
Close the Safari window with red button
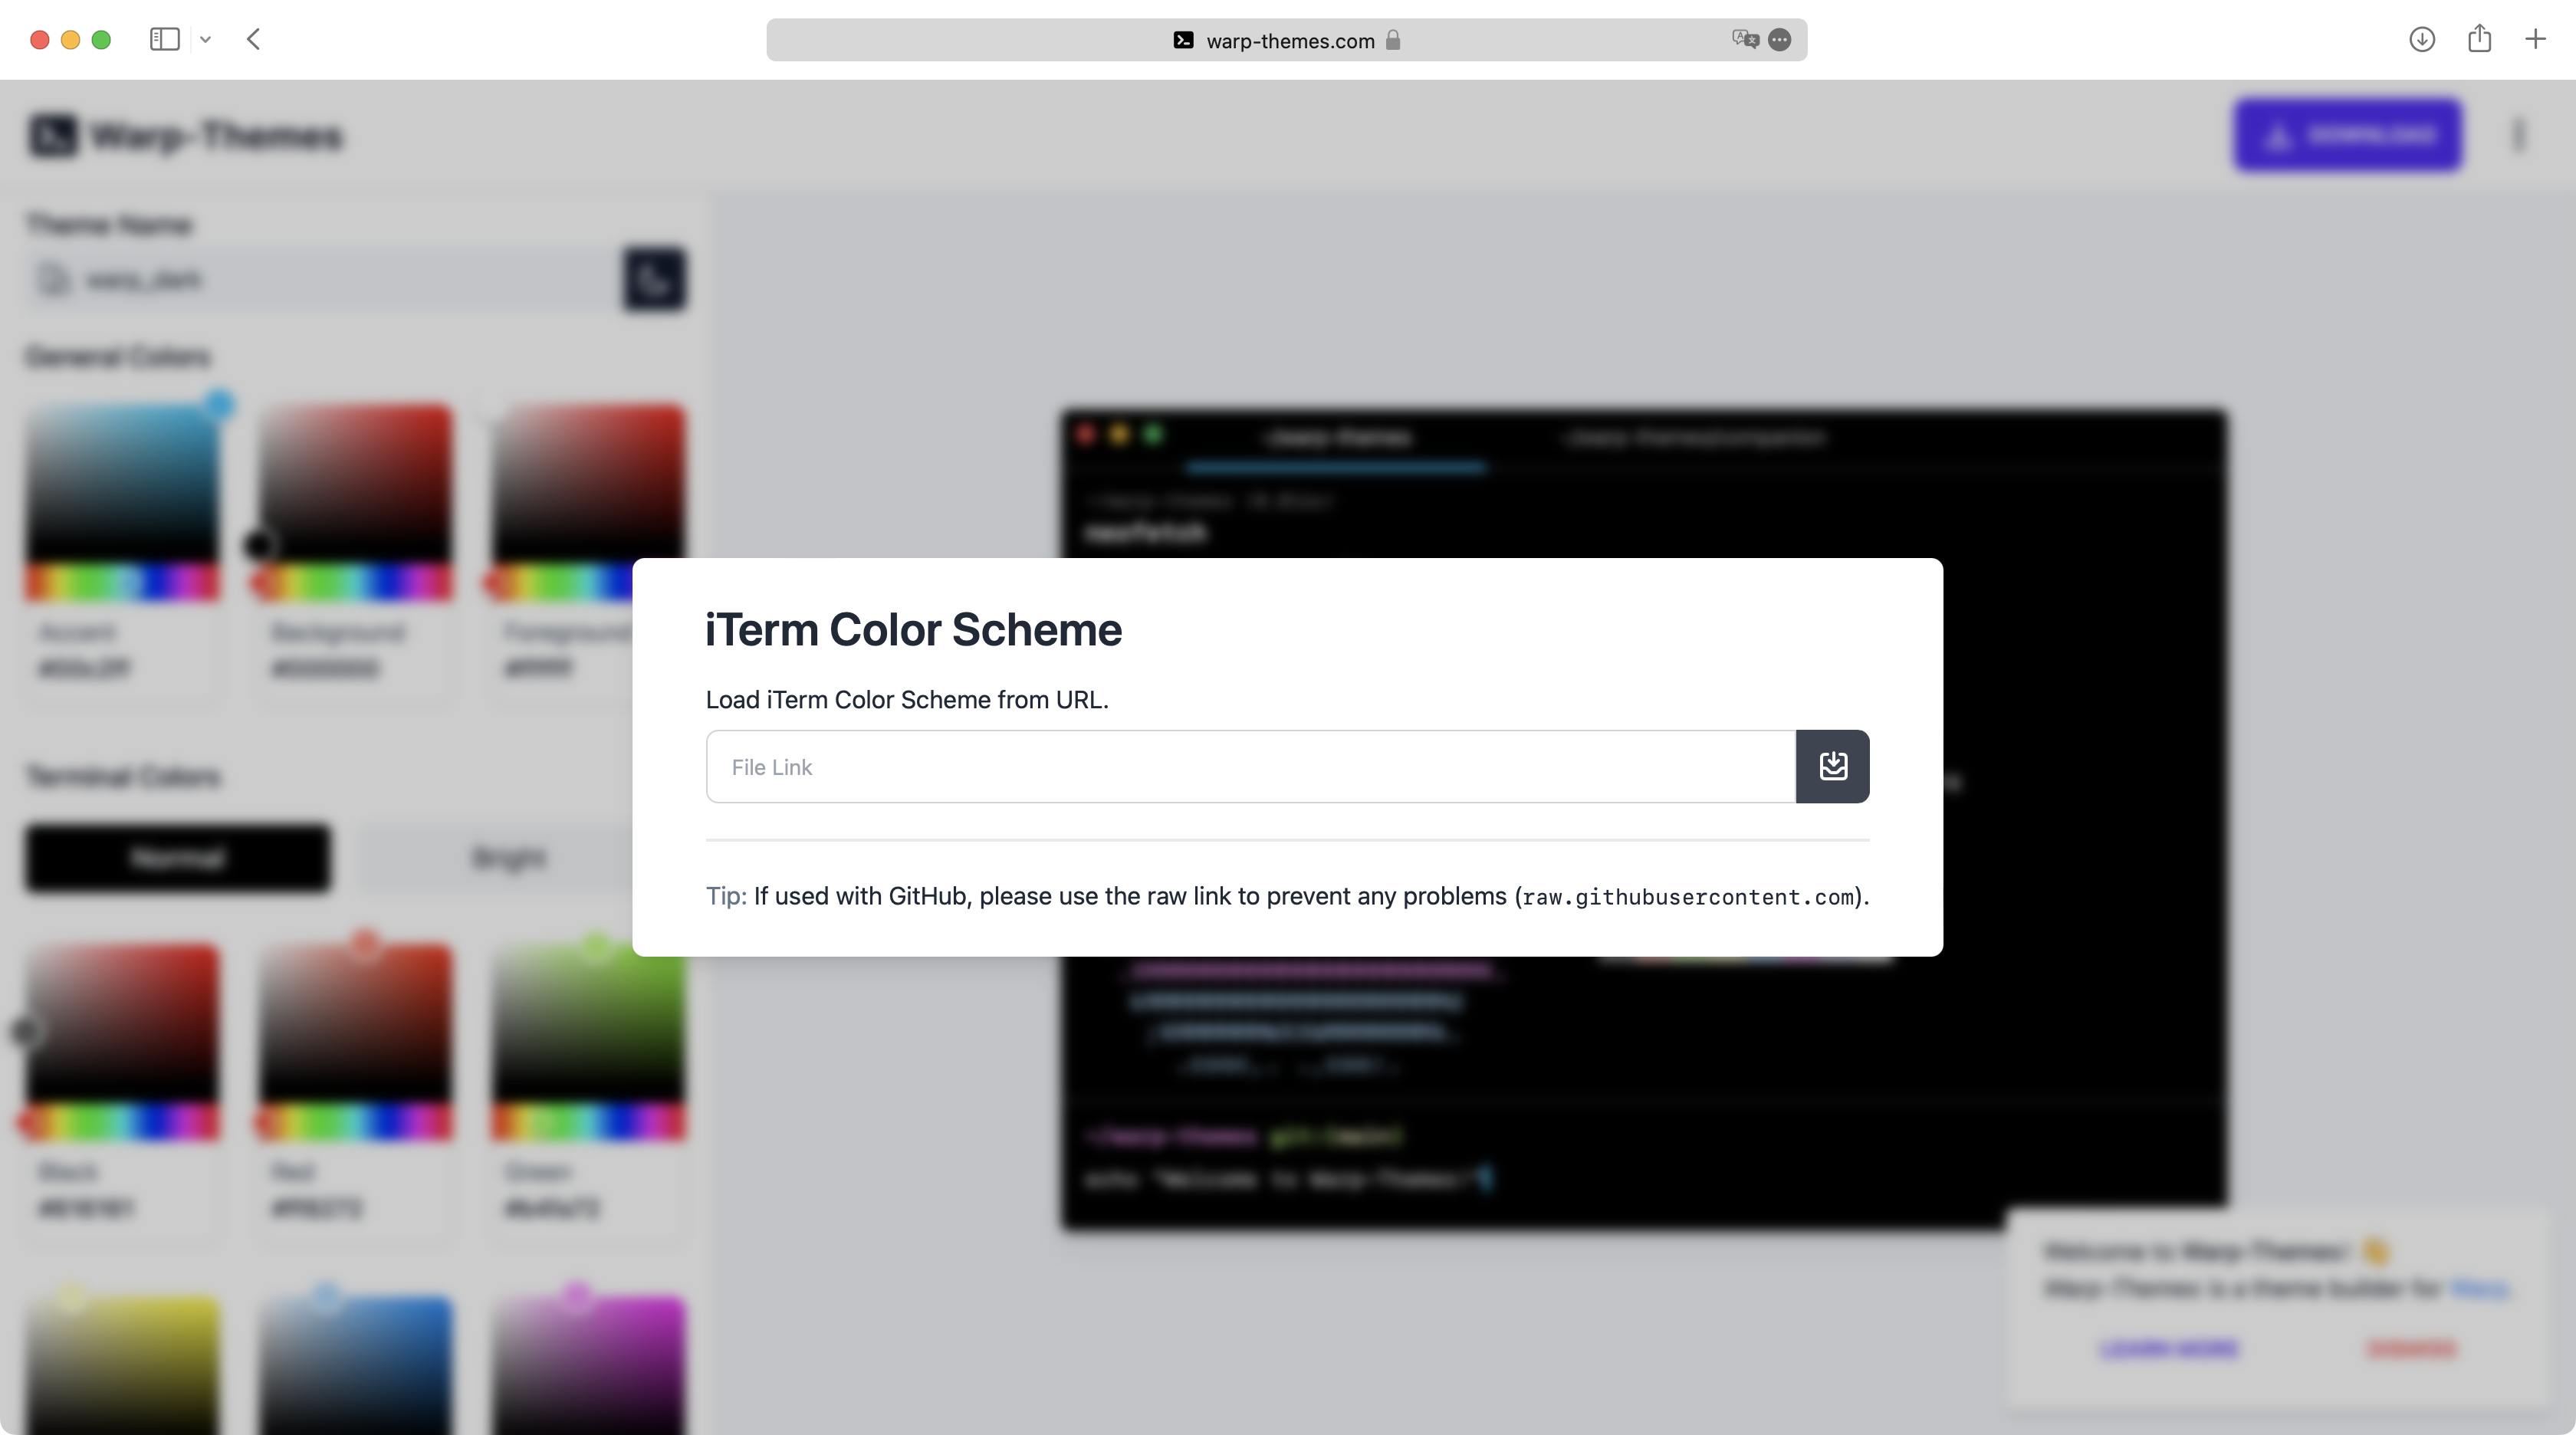pyautogui.click(x=40, y=40)
